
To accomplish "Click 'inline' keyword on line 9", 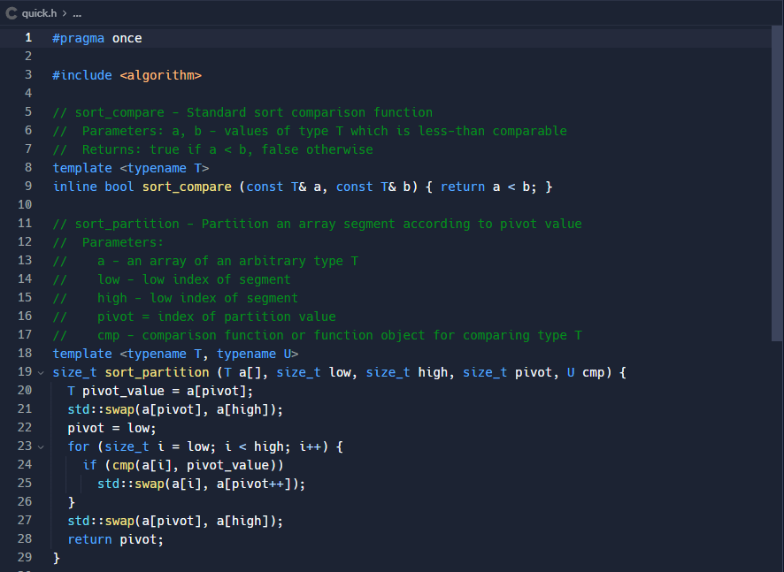I will pos(75,187).
